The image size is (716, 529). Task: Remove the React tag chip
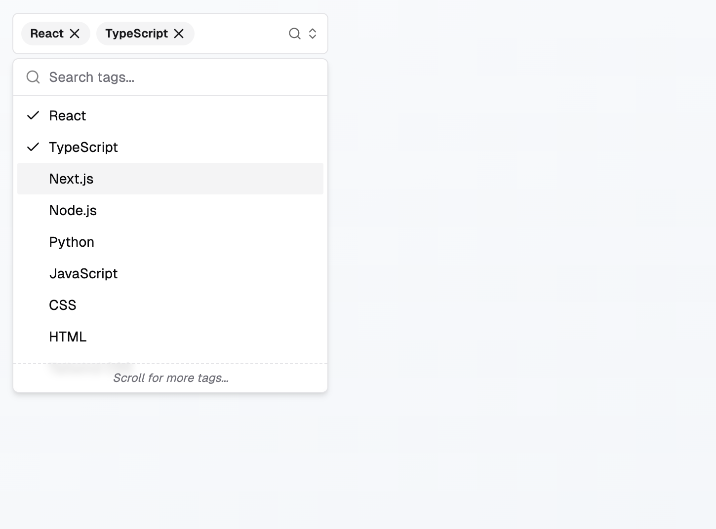tap(75, 34)
